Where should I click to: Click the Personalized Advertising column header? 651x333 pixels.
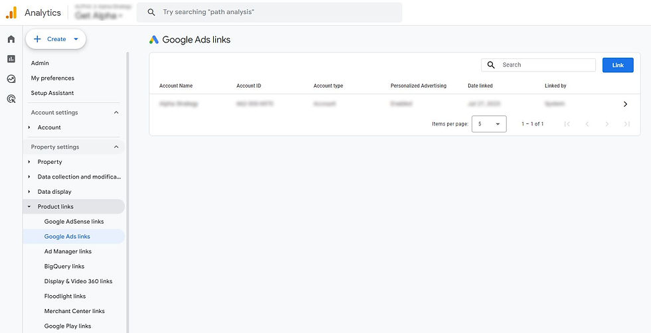[418, 86]
